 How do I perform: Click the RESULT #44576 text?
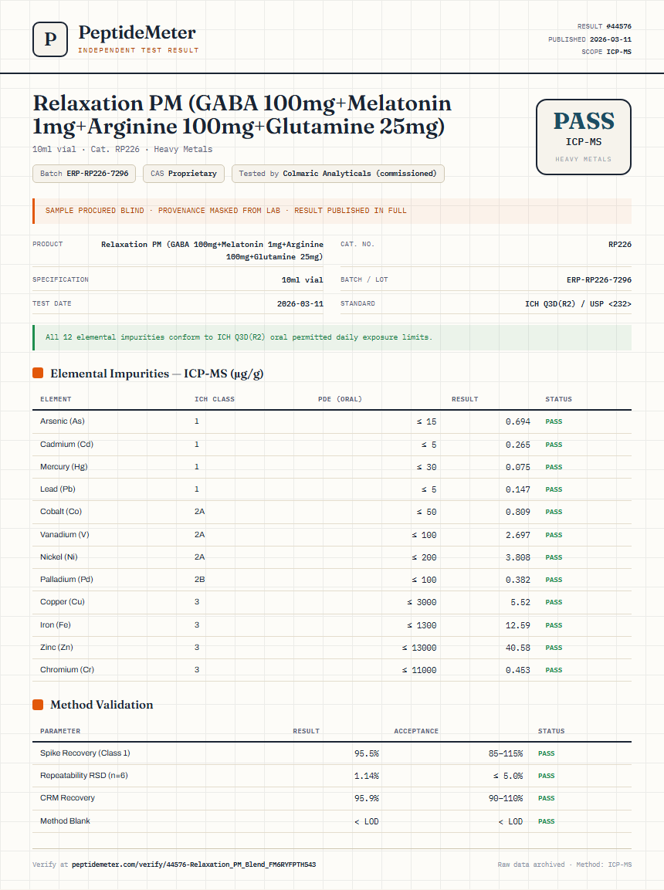(x=604, y=26)
